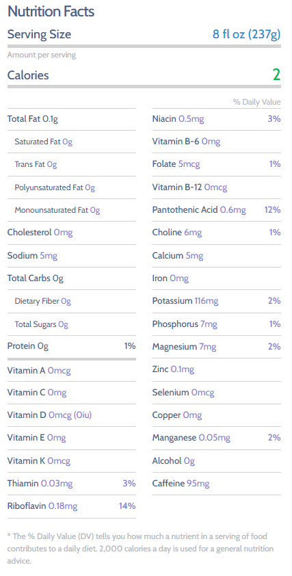Select the Manganese 0.05mg value
Screen dimensions: 292x576
(215, 438)
